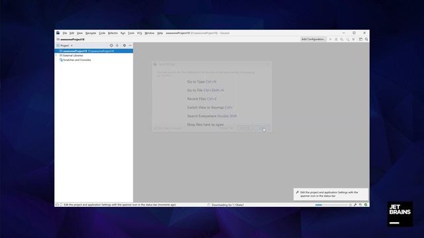Click the locate-in-tree target icon

tap(111, 46)
